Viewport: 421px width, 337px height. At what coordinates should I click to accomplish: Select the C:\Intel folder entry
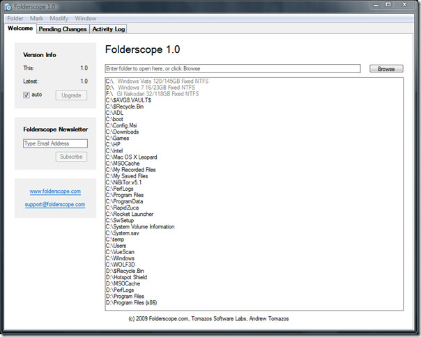pyautogui.click(x=114, y=151)
